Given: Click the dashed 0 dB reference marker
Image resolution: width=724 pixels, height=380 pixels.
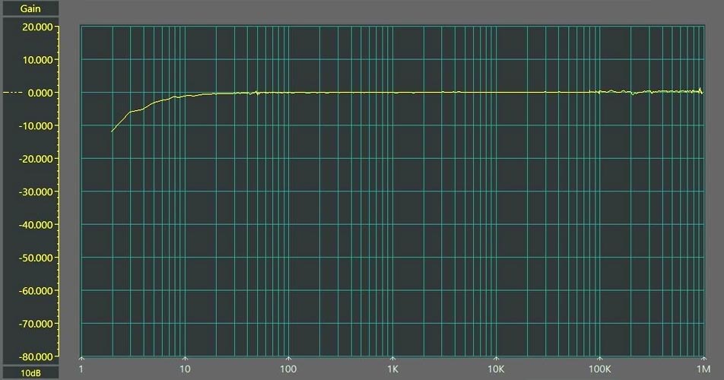Looking at the screenshot, I should [12, 93].
